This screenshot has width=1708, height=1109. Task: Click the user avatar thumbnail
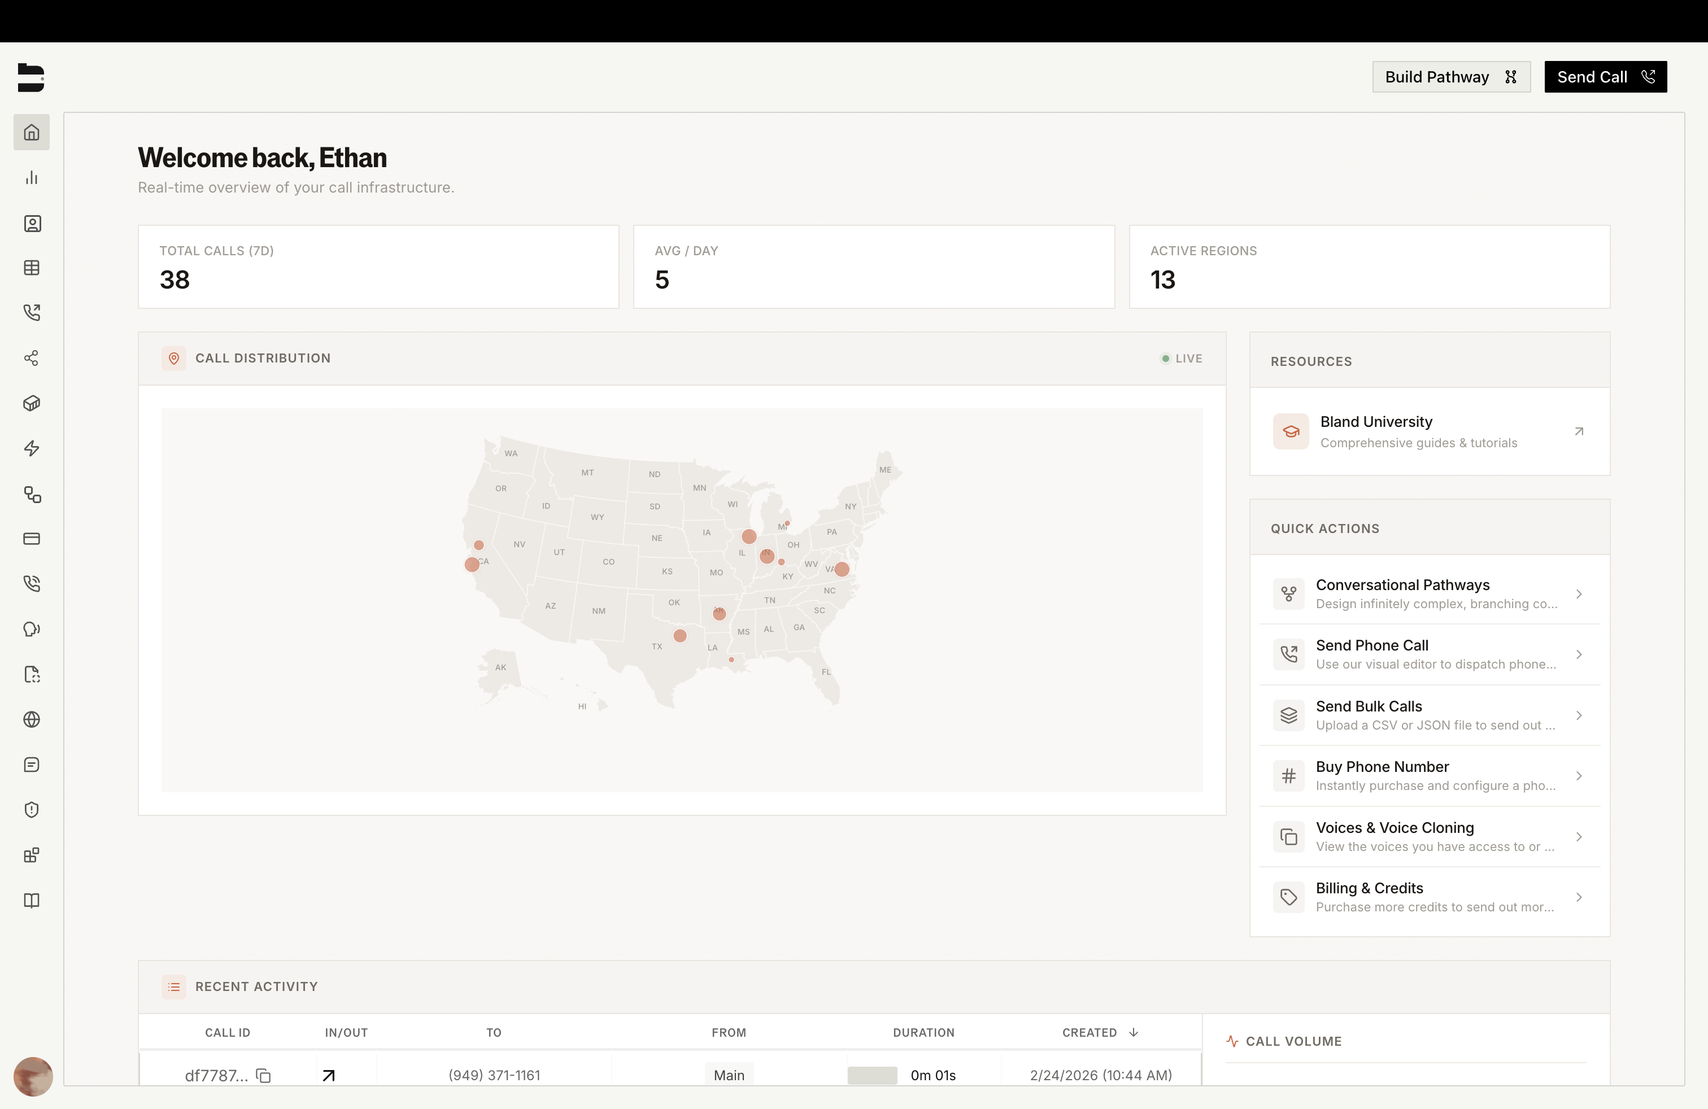[x=33, y=1076]
